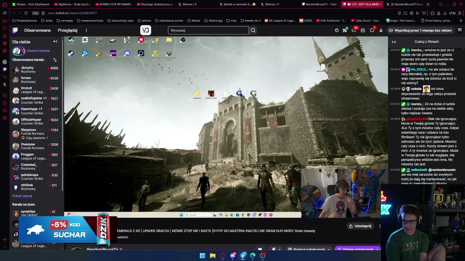Open OfficialHyper channel in sidebar
This screenshot has height=261, width=465.
36,121
